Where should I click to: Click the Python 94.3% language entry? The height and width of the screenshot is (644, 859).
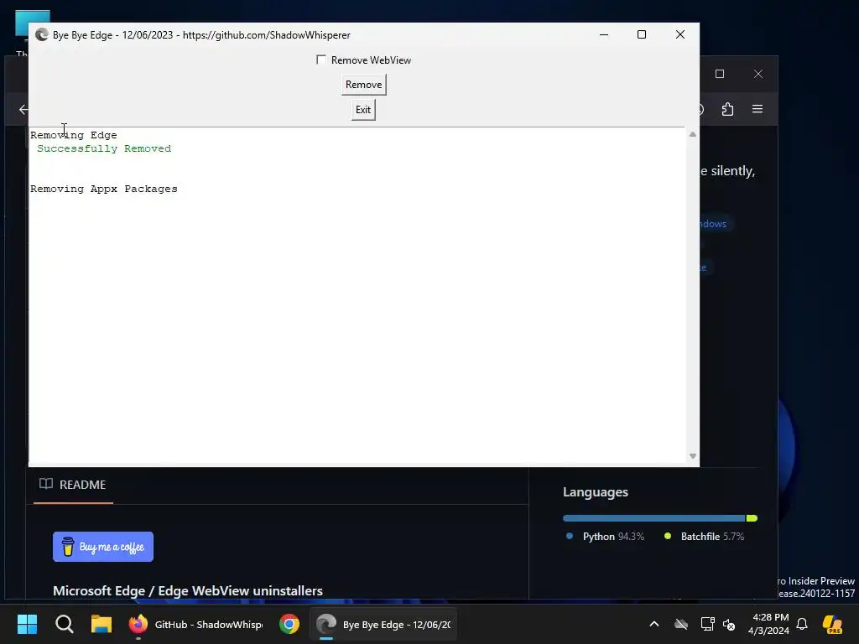606,537
